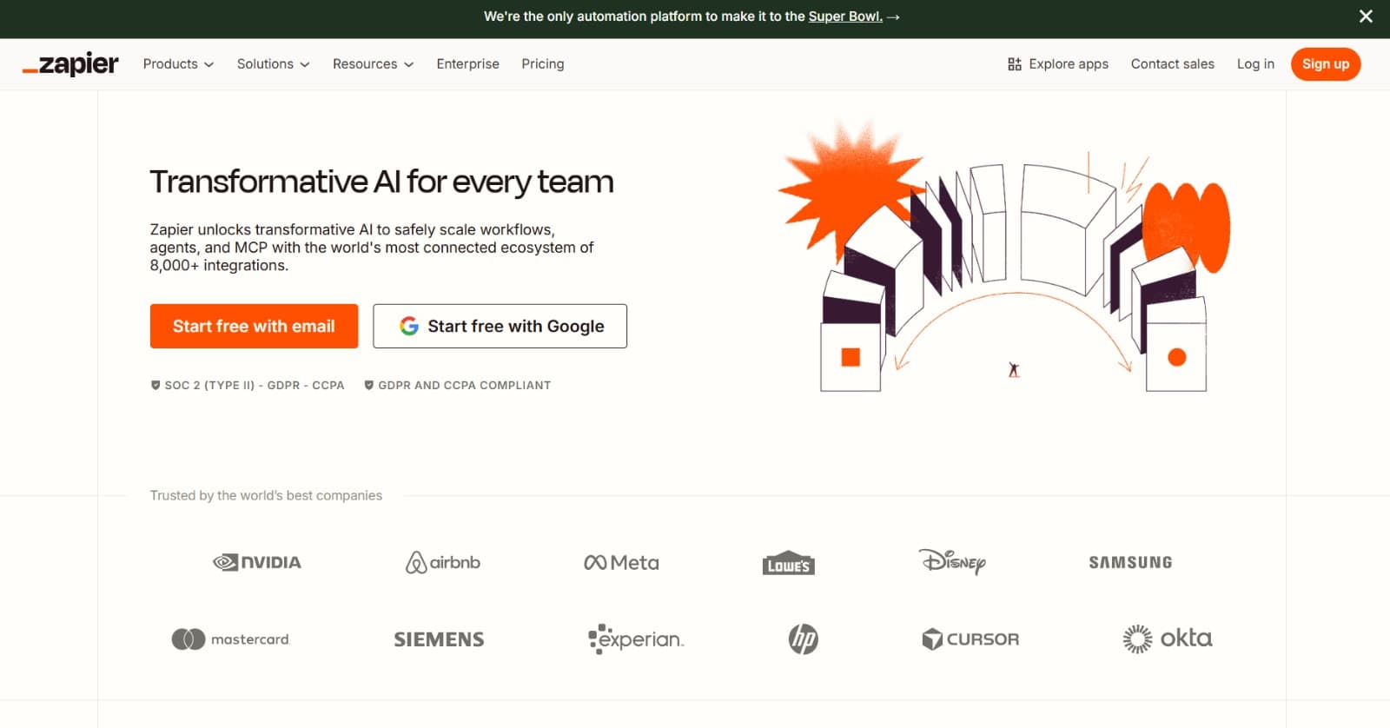Click Contact sales

pos(1173,64)
